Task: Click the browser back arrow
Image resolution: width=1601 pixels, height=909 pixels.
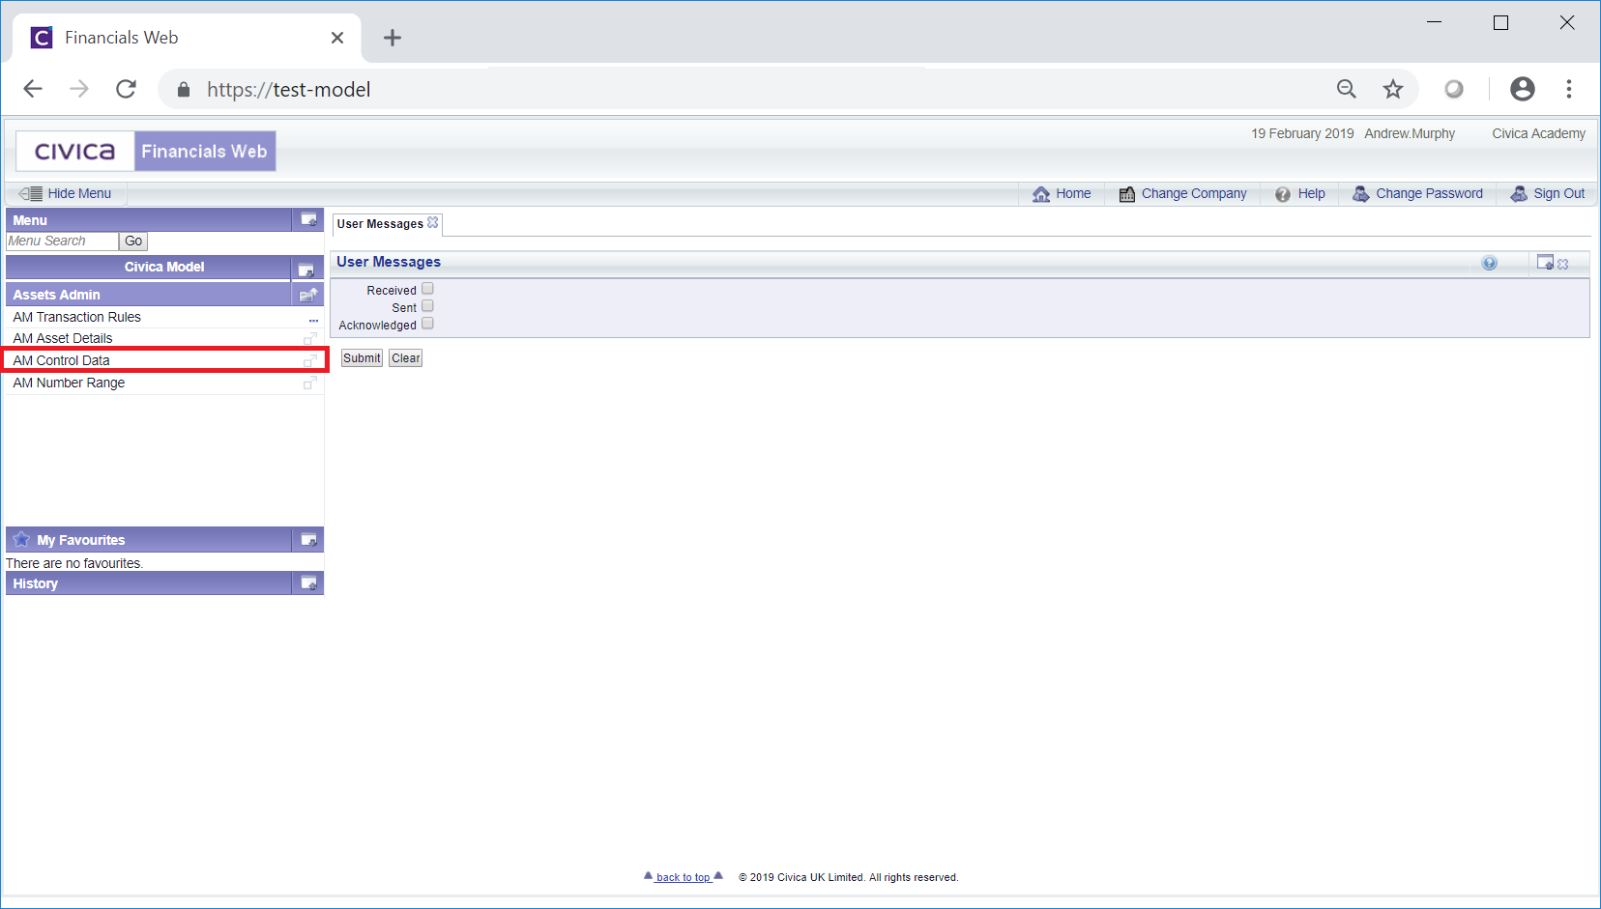Action: pyautogui.click(x=33, y=89)
